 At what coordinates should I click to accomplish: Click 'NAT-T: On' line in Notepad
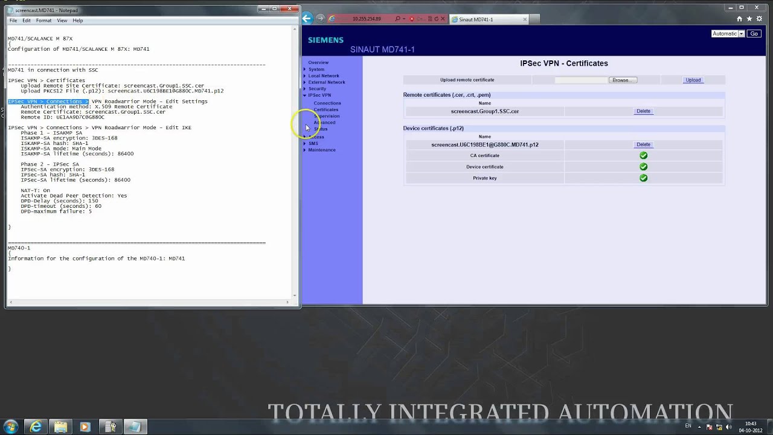click(35, 190)
